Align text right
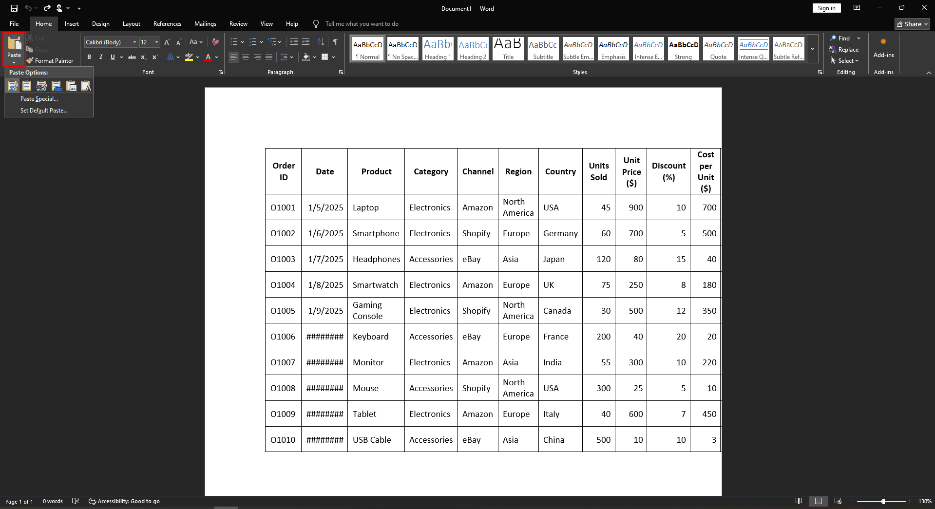The image size is (935, 509). [x=257, y=57]
